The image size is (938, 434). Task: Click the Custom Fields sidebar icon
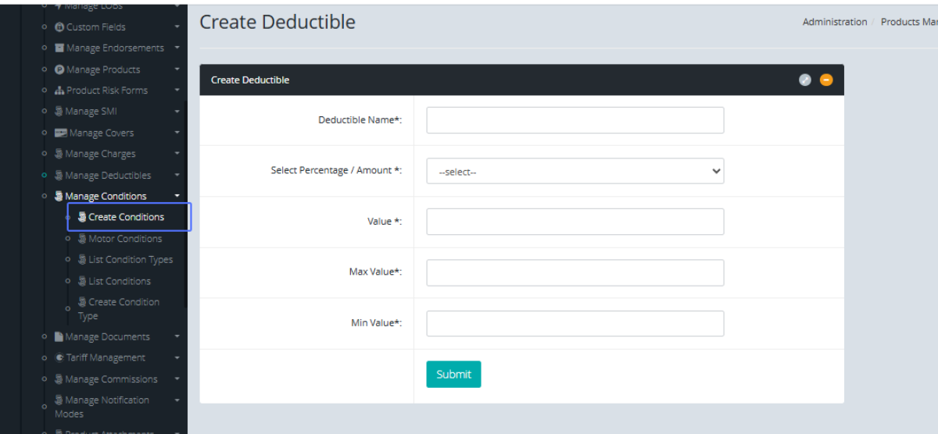[59, 27]
